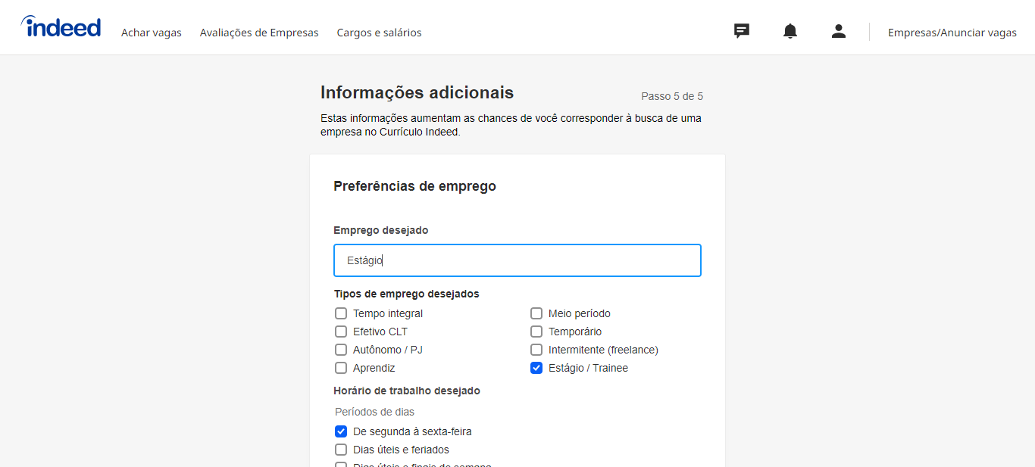Enable the Meio período checkbox
Viewport: 1035px width, 467px height.
536,313
